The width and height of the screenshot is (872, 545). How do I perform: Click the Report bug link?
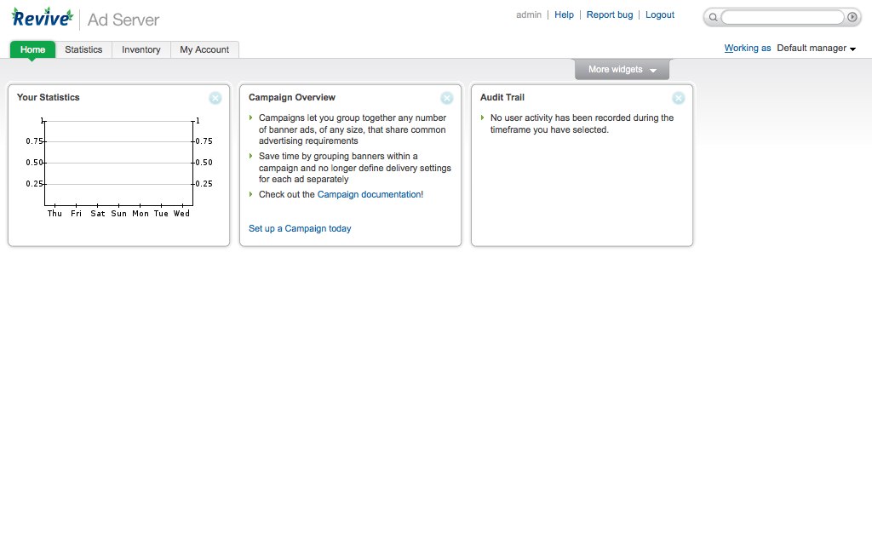point(609,14)
